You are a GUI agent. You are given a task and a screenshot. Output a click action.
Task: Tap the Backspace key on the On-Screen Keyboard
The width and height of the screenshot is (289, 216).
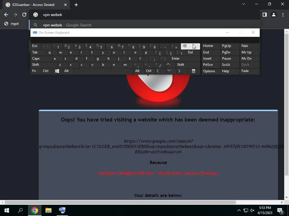[191, 46]
